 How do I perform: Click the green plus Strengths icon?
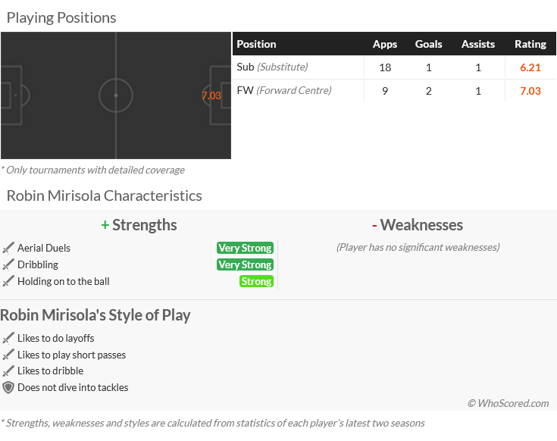pos(105,225)
